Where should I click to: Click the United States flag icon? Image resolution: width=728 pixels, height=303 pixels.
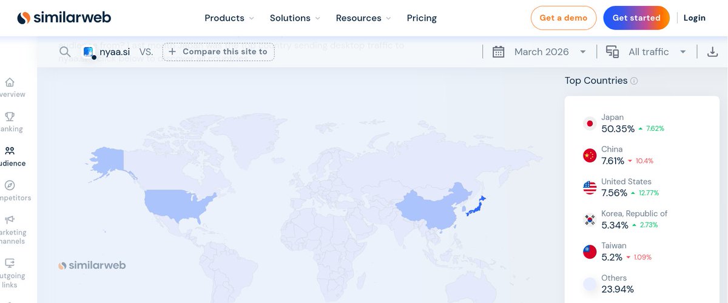[x=590, y=188]
